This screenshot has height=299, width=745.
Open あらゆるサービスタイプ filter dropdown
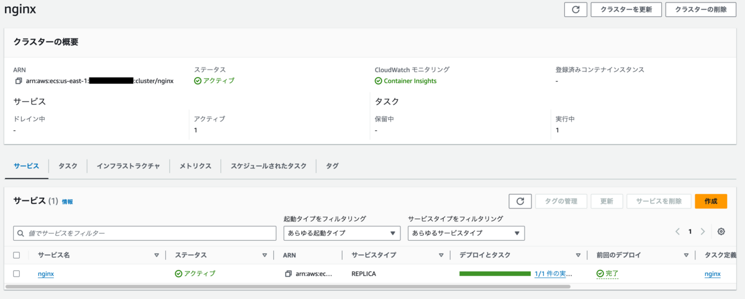(466, 233)
